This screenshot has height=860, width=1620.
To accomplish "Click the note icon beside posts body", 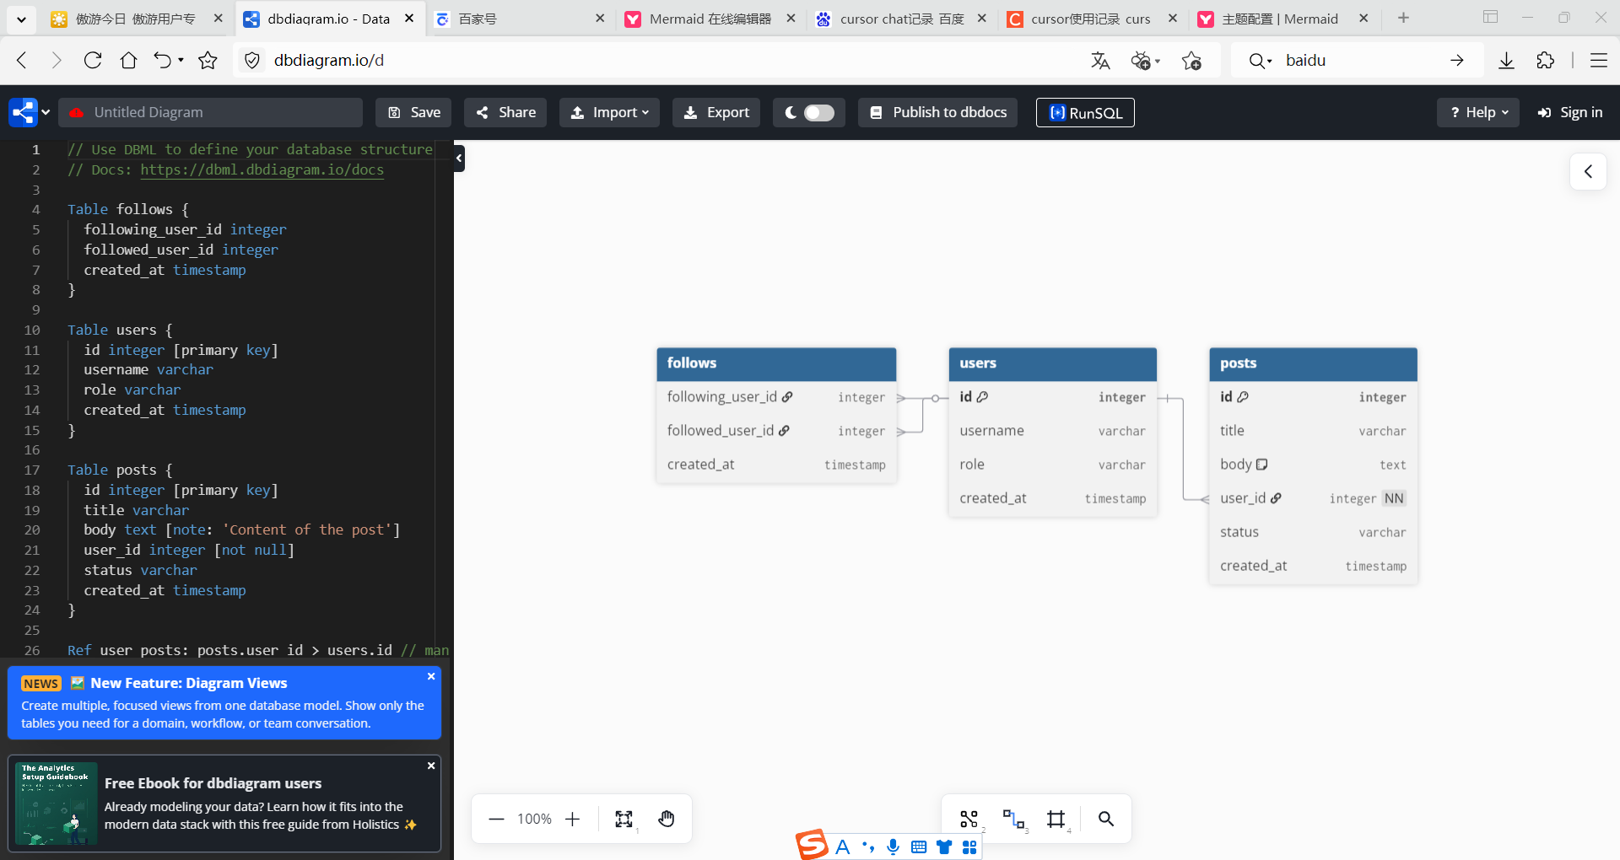I will tap(1262, 465).
